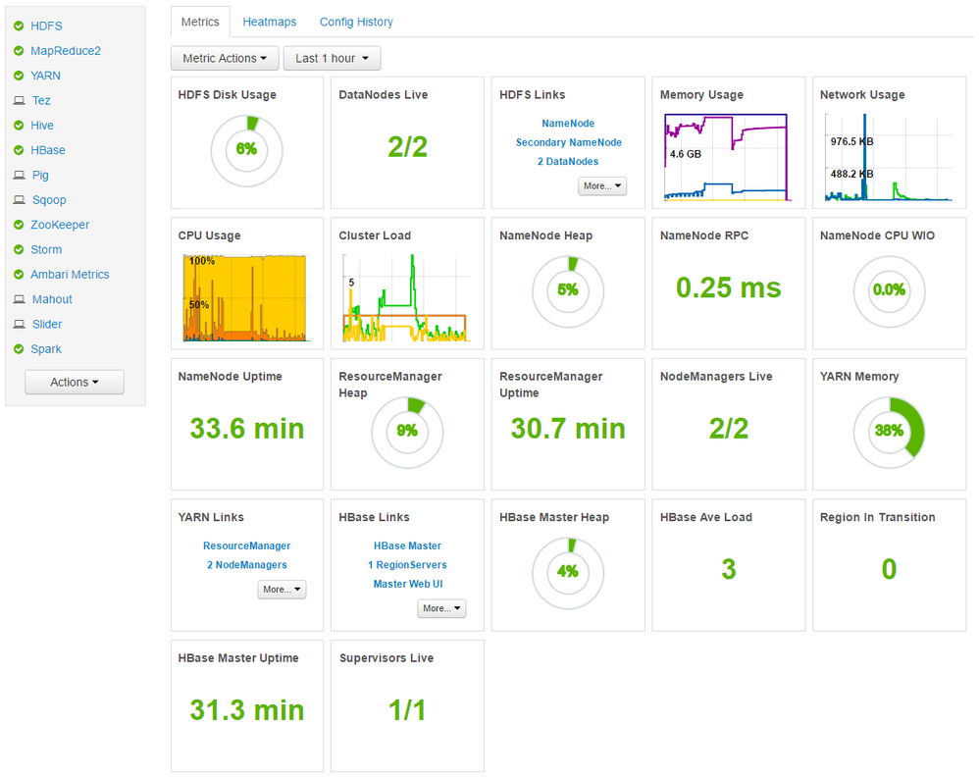Select the Spark service link

(x=46, y=349)
